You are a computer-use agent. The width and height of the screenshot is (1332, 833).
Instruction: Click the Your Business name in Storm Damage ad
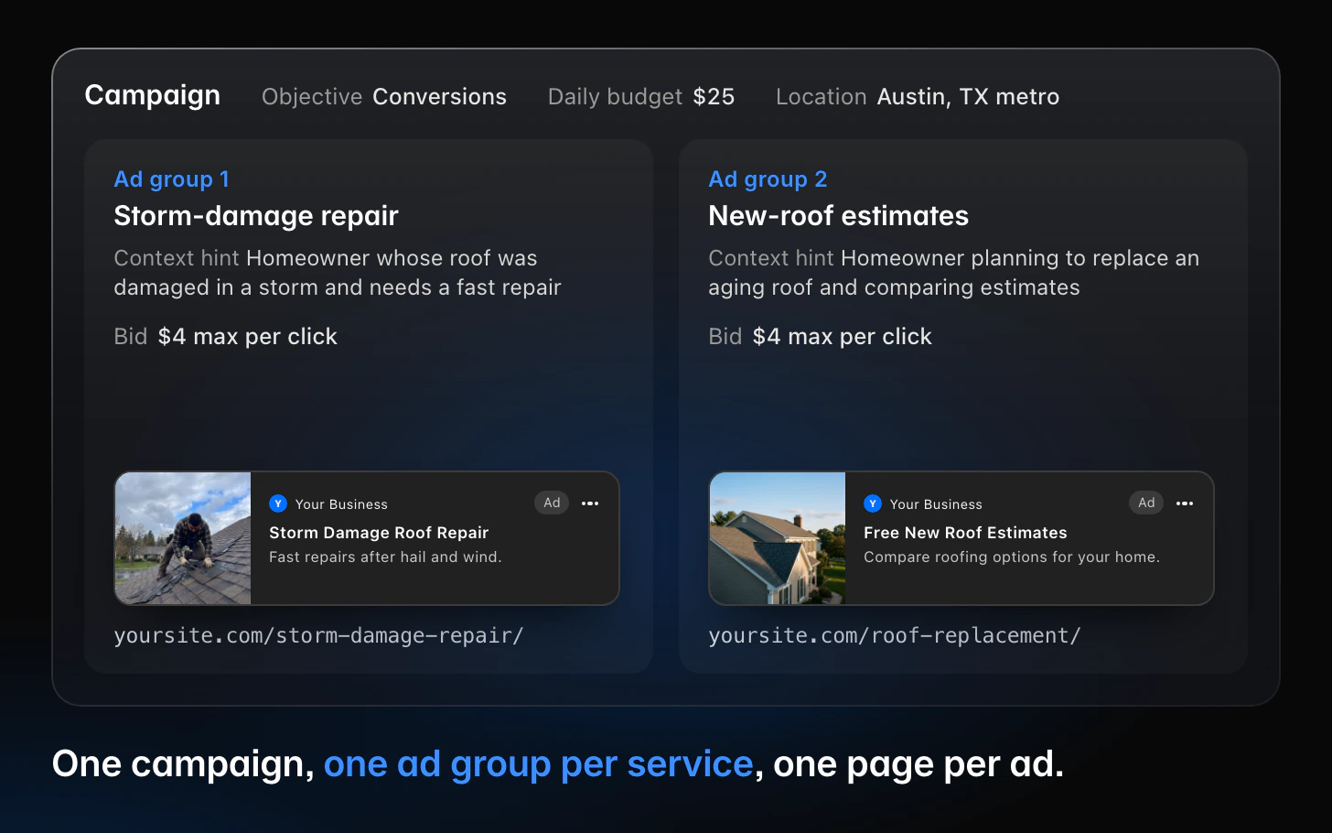pyautogui.click(x=341, y=504)
